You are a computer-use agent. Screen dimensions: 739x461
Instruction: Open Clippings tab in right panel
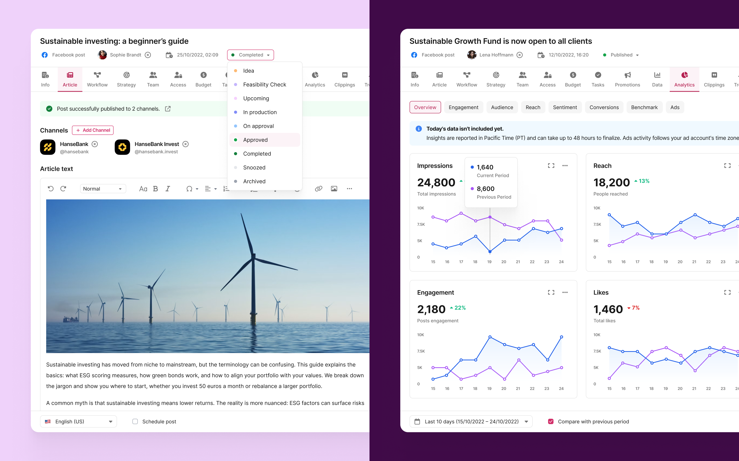714,79
